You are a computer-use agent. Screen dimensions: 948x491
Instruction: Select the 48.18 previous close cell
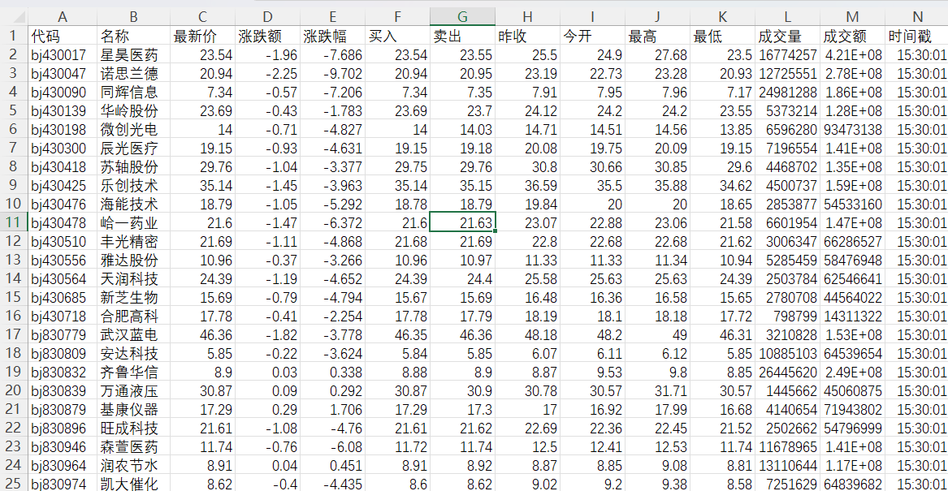click(x=528, y=334)
